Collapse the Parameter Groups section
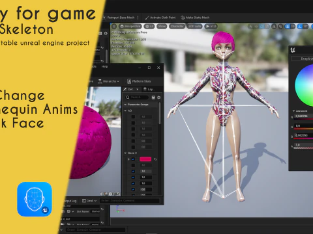 (x=125, y=105)
